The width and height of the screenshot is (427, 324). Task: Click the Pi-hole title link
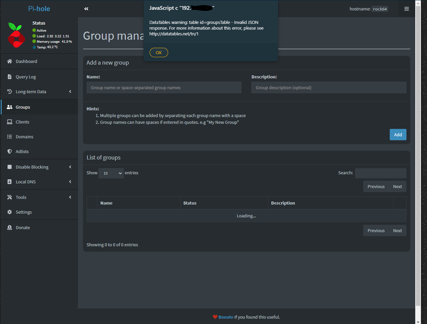[x=39, y=9]
